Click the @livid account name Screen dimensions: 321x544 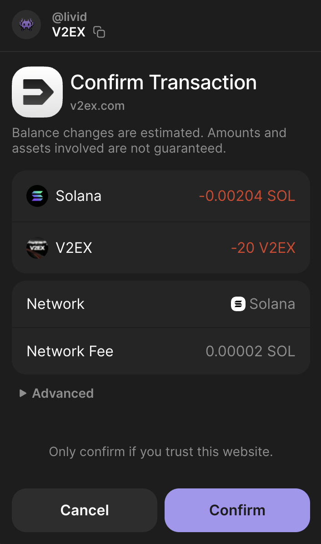(x=70, y=17)
